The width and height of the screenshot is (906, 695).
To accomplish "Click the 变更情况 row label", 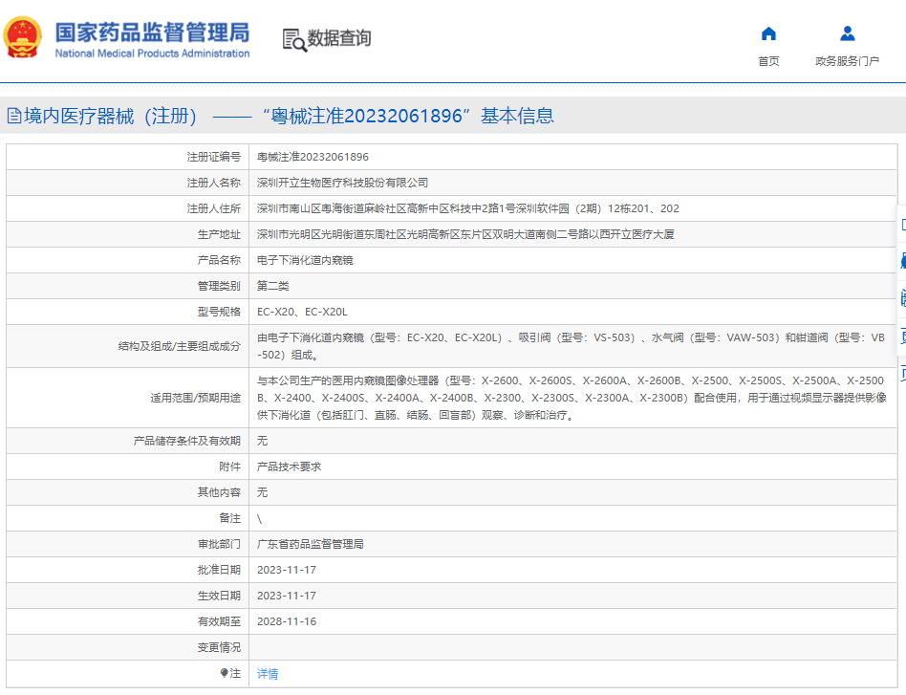I will coord(219,647).
